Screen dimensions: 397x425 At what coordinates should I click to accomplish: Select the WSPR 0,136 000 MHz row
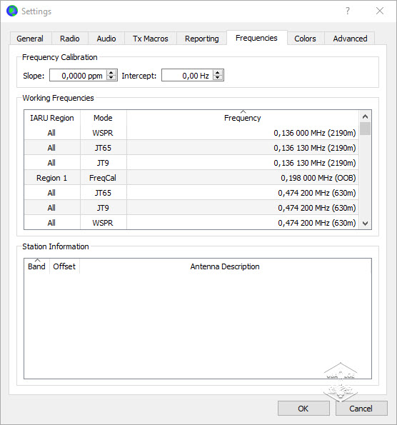pos(191,133)
